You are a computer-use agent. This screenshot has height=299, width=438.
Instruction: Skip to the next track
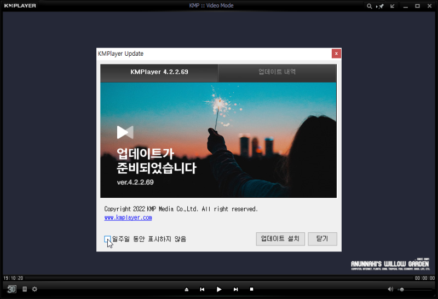(236, 290)
